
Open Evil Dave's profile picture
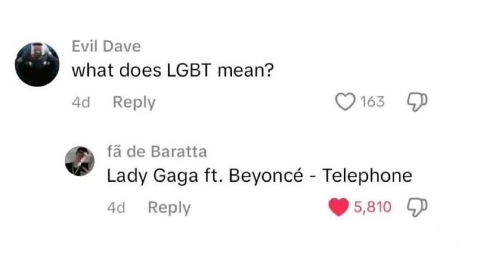(37, 64)
